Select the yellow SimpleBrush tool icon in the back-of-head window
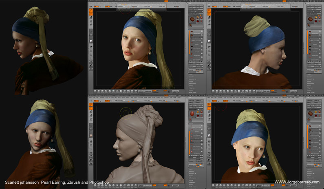This screenshot has width=324, height=189. [x=316, y=18]
